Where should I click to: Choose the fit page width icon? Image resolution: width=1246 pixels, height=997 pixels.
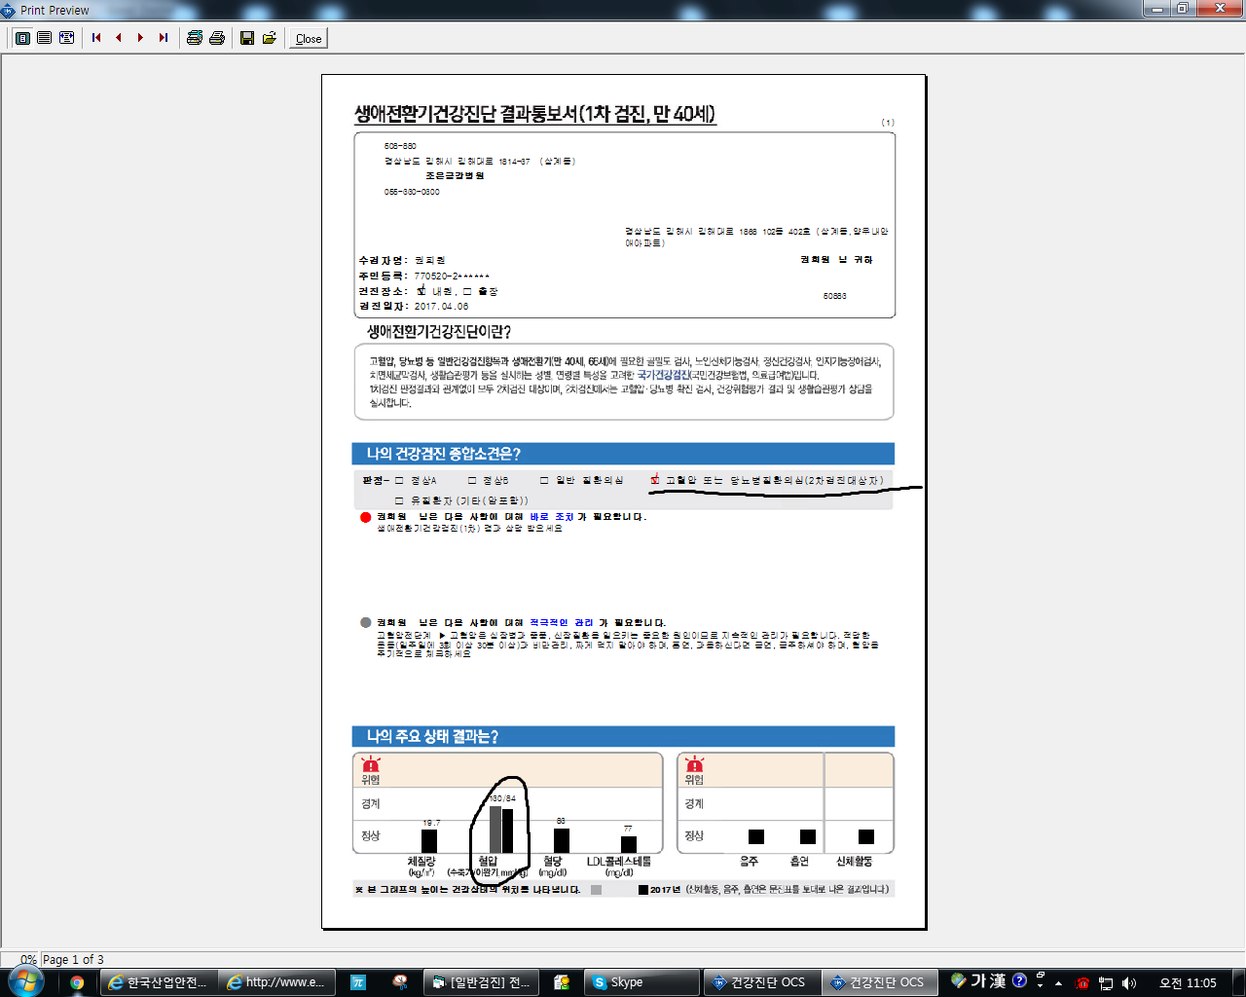[66, 38]
